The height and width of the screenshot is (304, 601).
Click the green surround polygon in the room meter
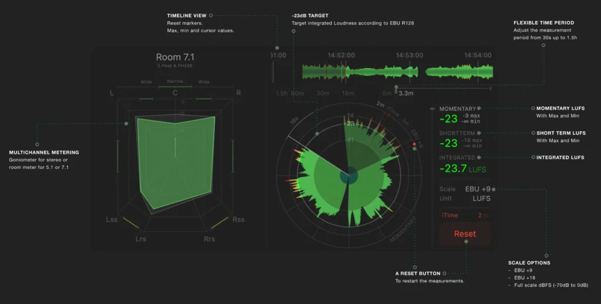coord(175,163)
